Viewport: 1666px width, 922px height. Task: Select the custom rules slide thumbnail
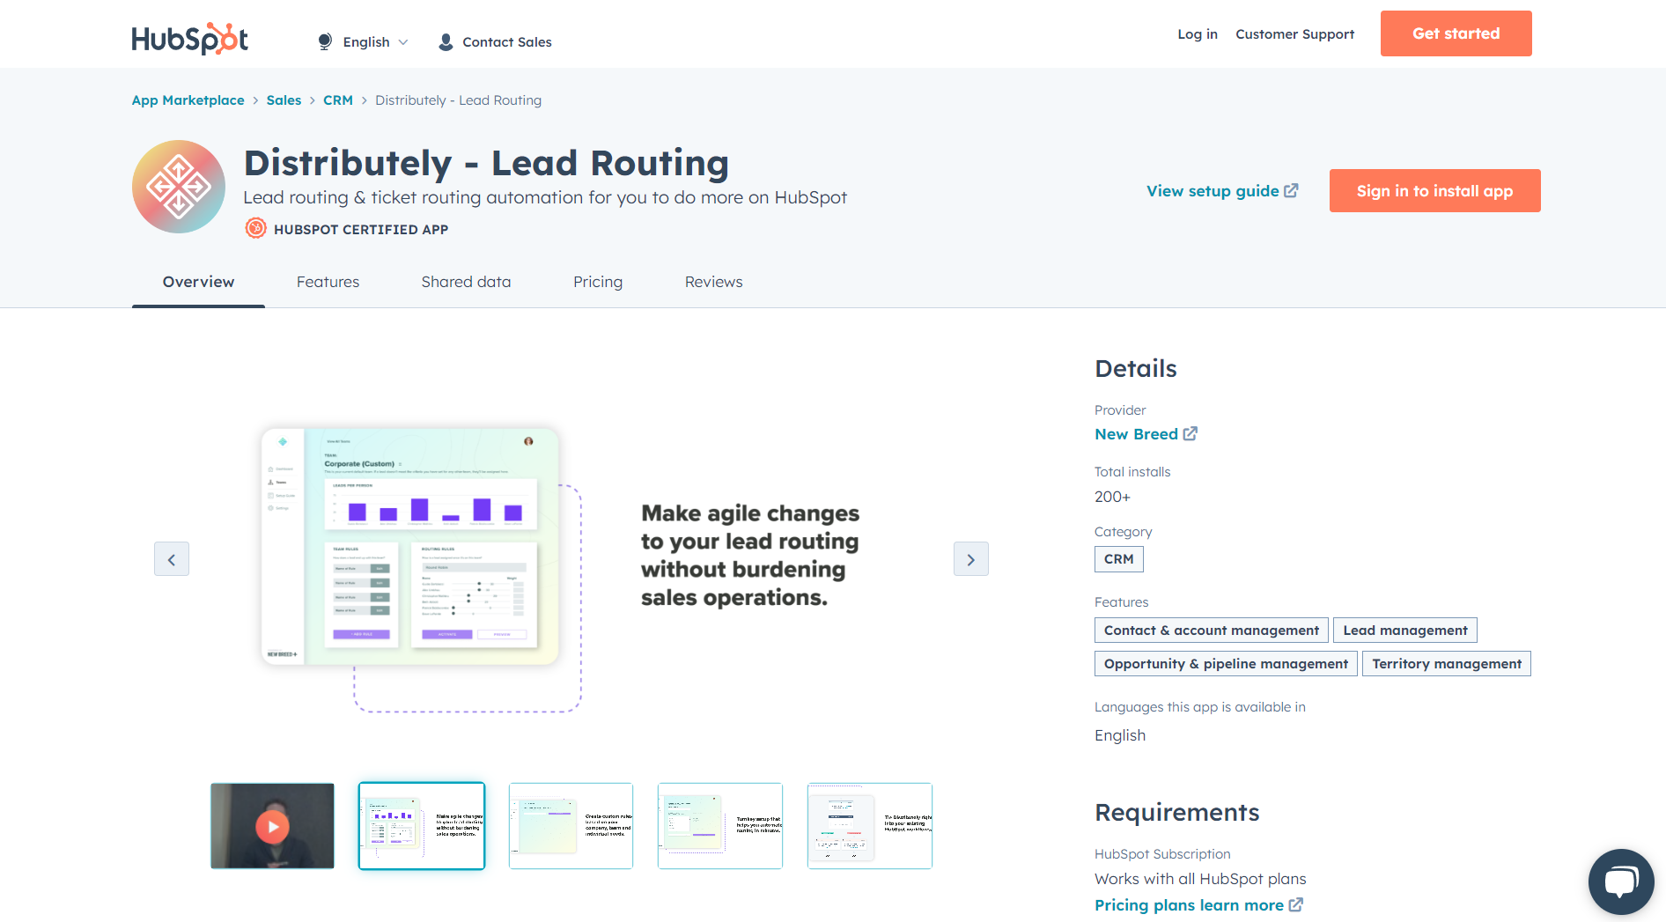(571, 826)
